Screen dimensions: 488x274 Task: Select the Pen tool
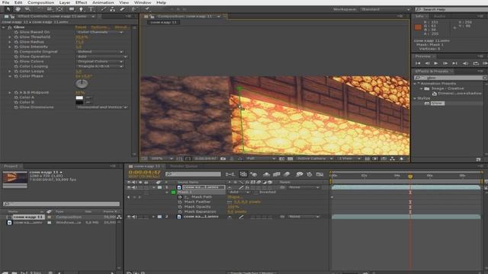81,9
